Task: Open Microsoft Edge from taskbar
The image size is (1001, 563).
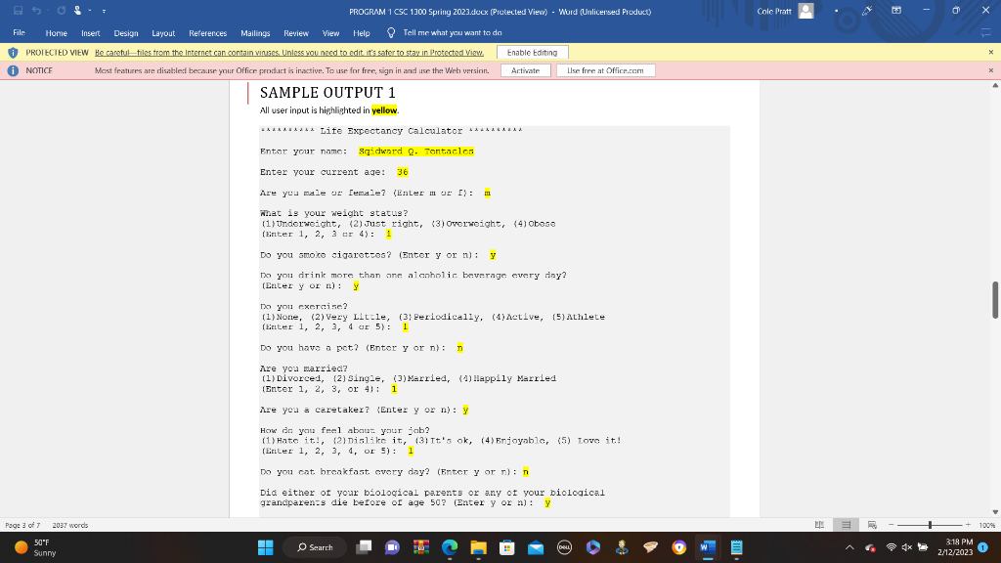Action: click(x=450, y=547)
